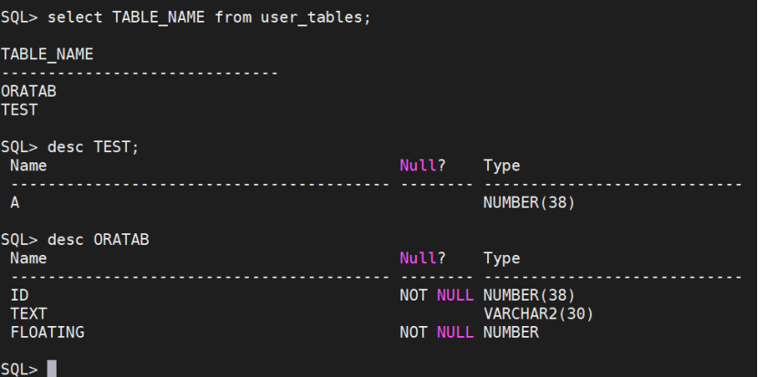The width and height of the screenshot is (758, 377).
Task: Click the TABLE_NAME column header in the output
Action: click(x=47, y=55)
